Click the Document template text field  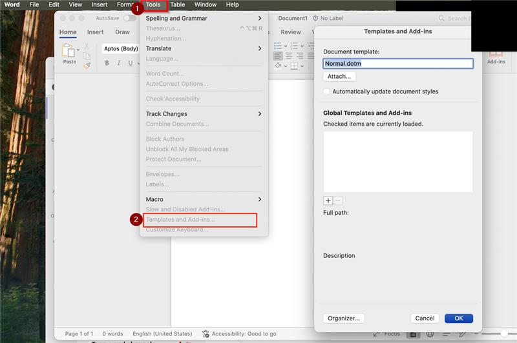tap(398, 63)
